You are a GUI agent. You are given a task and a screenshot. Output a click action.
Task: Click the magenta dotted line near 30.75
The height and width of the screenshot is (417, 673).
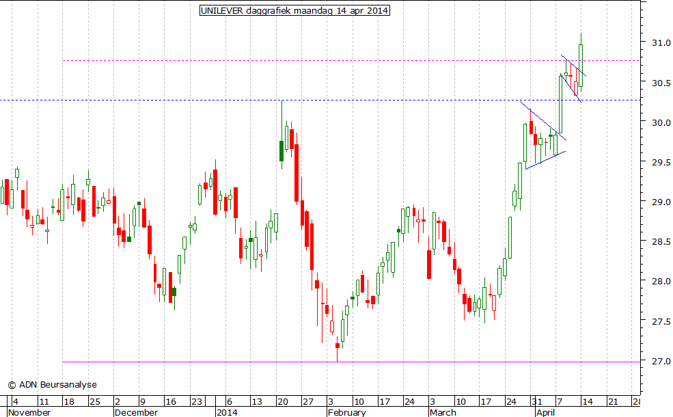coord(351,61)
